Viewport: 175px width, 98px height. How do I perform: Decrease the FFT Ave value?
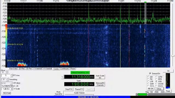11,76
